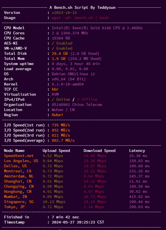This screenshot has width=166, height=230.
Task: Select the Speedtest.net node name
Action: 19,156
